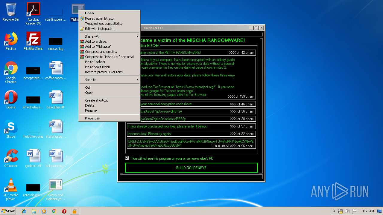Open the network tray icon
The width and height of the screenshot is (383, 215).
click(340, 211)
